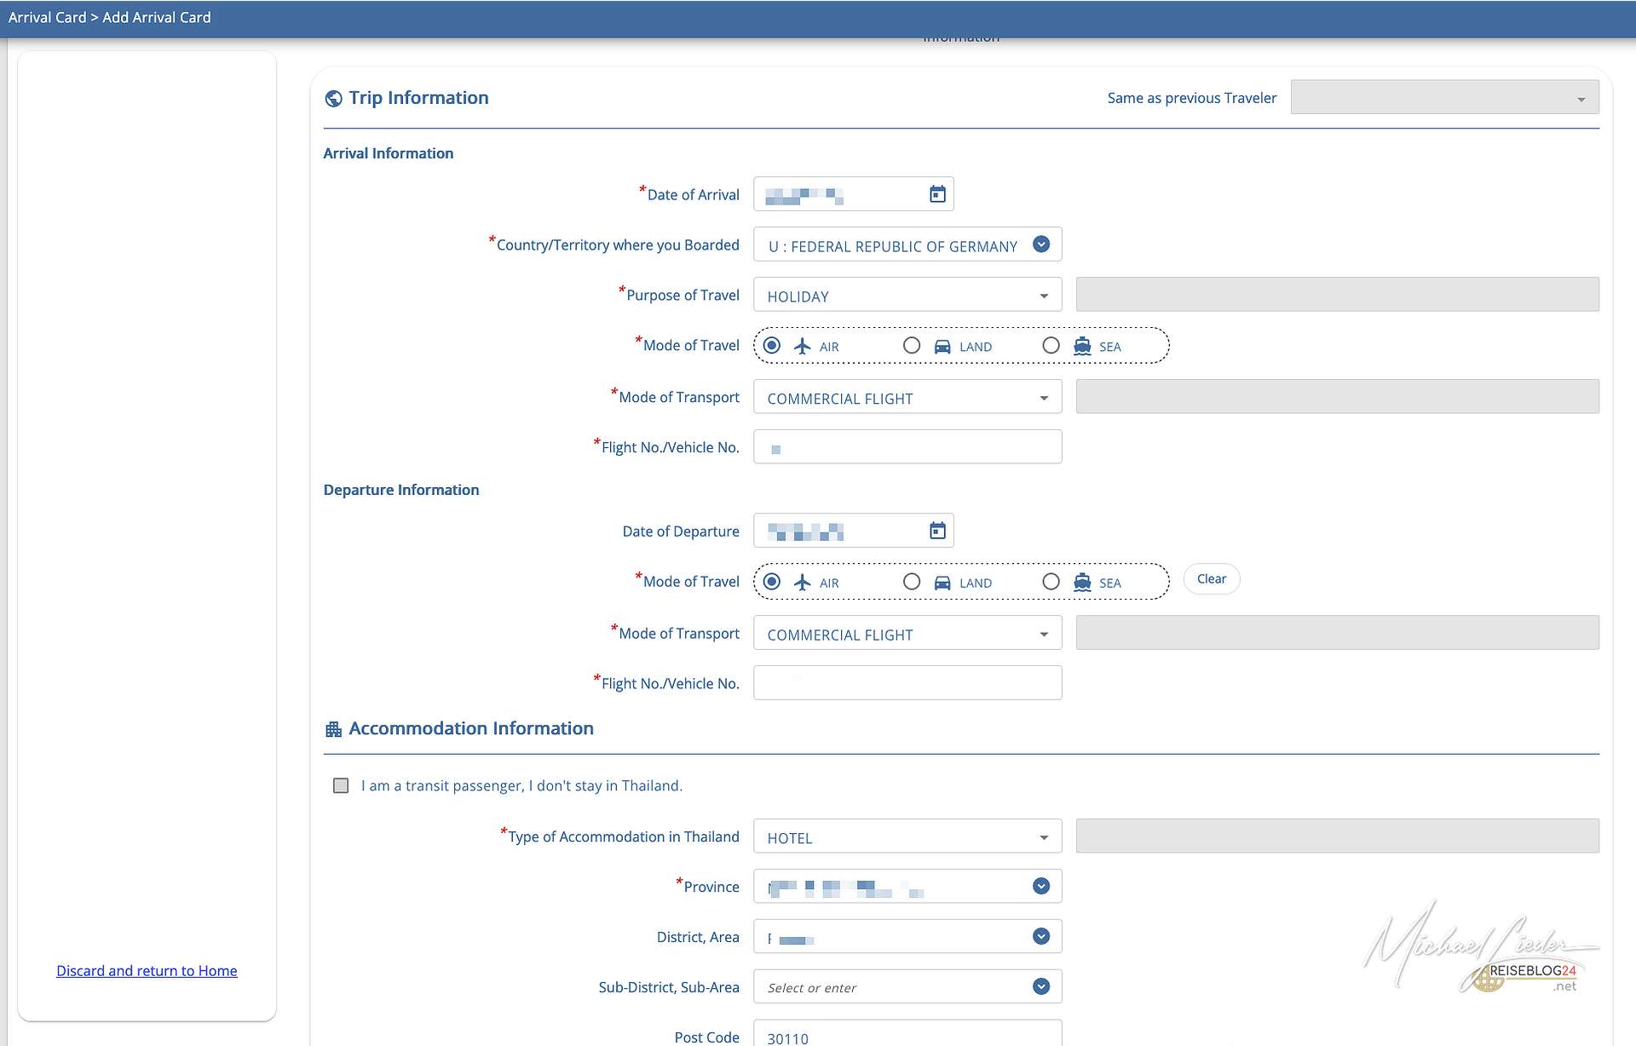Click the ship icon in departure Mode of Travel

(1082, 582)
